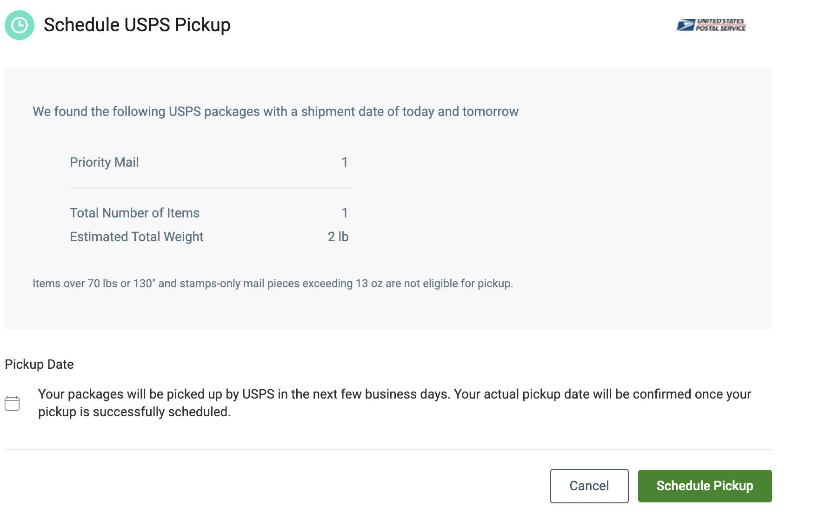Viewport: 813px width, 528px height.
Task: Click the Pickup Date section label
Action: point(39,364)
